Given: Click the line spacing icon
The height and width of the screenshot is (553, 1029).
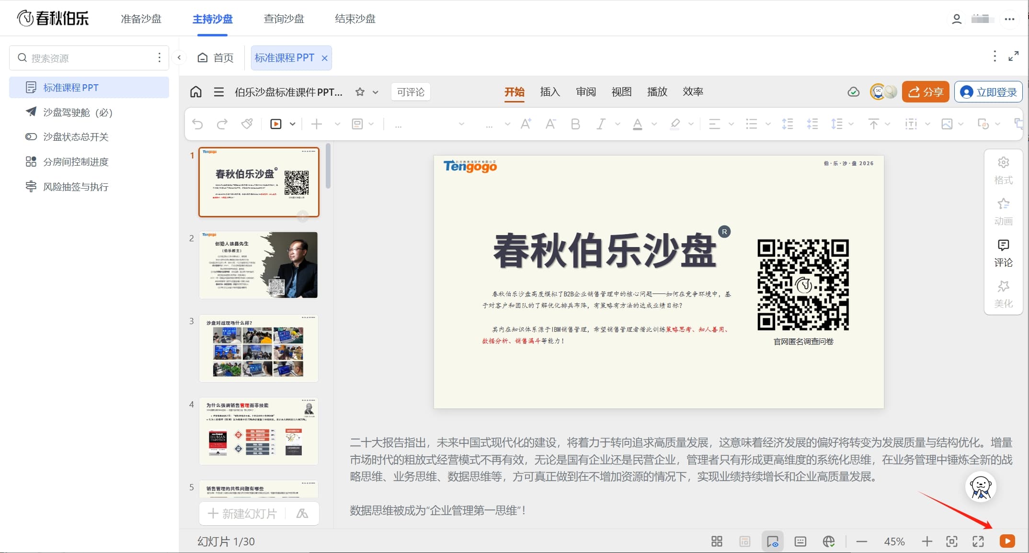Looking at the screenshot, I should (x=836, y=124).
